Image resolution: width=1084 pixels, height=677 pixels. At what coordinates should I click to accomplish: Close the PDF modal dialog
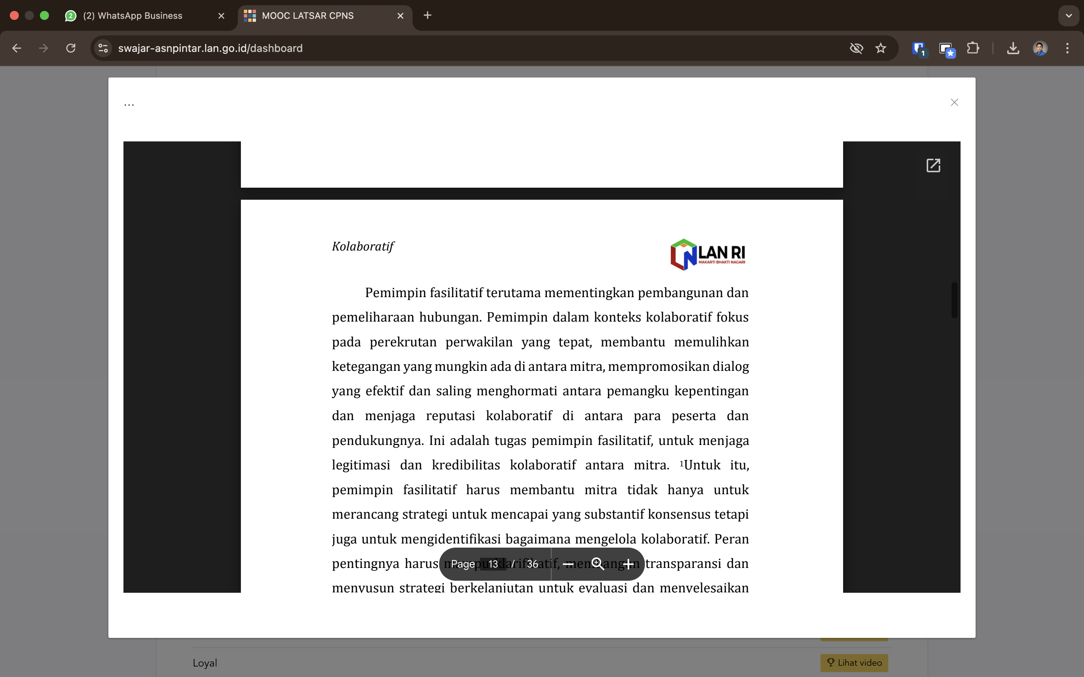click(x=955, y=103)
